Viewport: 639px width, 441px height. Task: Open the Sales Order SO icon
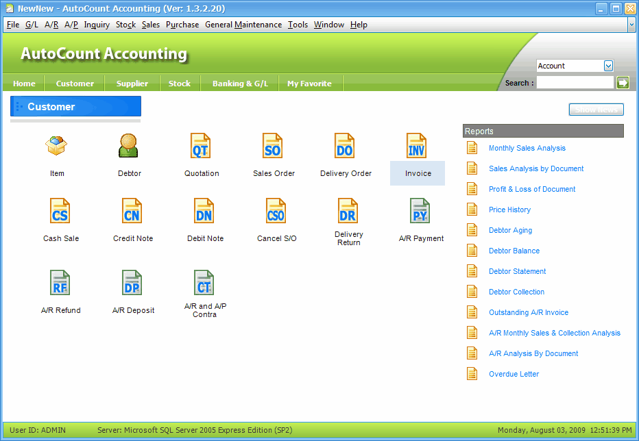pos(273,146)
